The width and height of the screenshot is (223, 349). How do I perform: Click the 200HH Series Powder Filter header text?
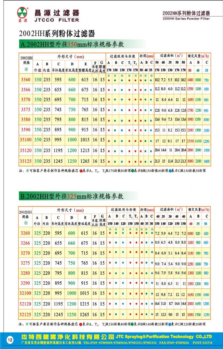point(186,19)
